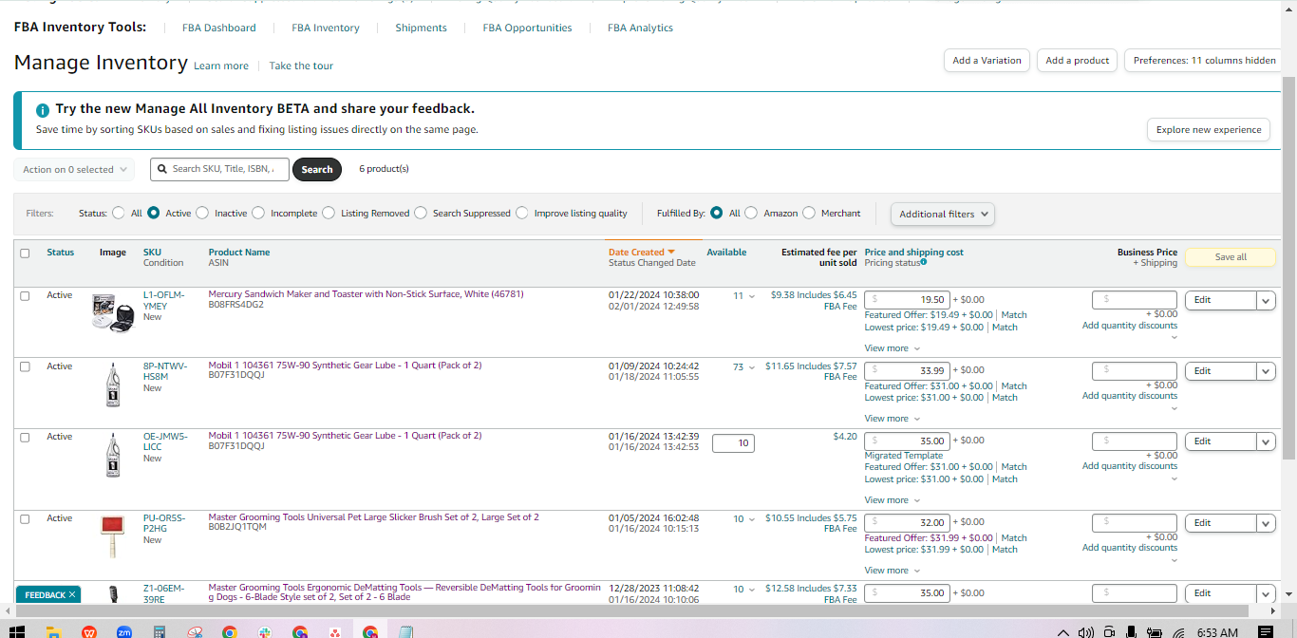Click the Add a Variation button

click(987, 60)
